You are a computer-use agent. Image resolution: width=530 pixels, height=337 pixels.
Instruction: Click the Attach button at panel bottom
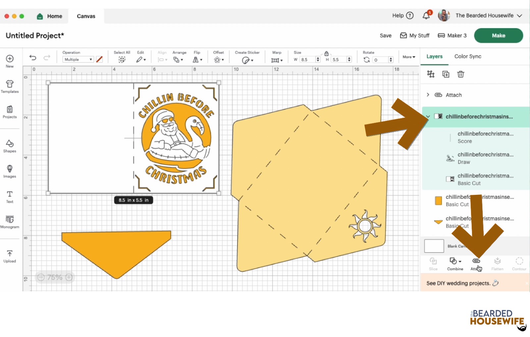click(x=476, y=264)
